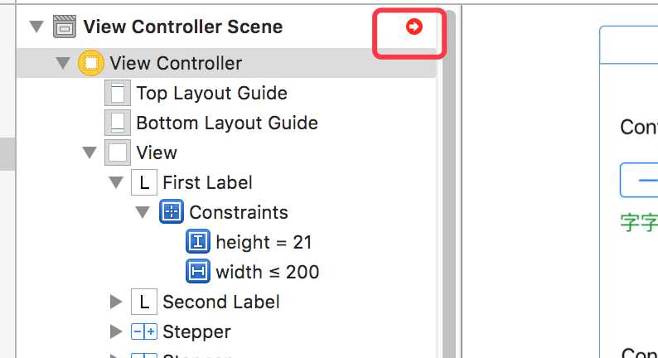This screenshot has height=358, width=658.
Task: Click the height constraint icon
Action: (x=198, y=241)
